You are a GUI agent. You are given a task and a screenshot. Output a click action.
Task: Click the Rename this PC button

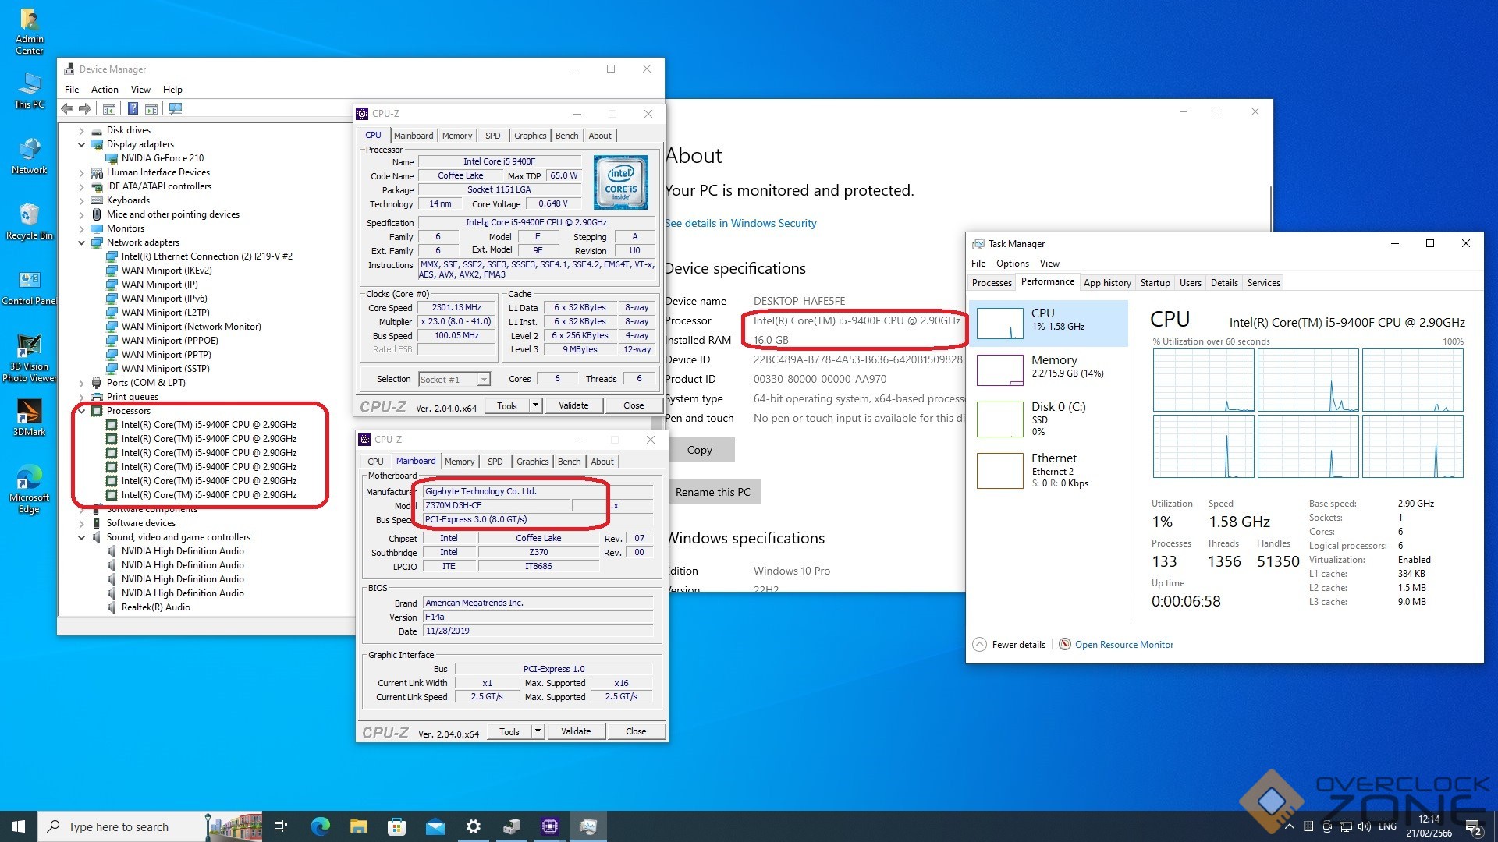pos(712,492)
